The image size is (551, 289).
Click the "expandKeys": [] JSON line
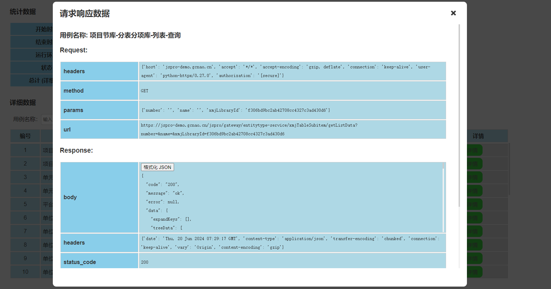(x=171, y=219)
